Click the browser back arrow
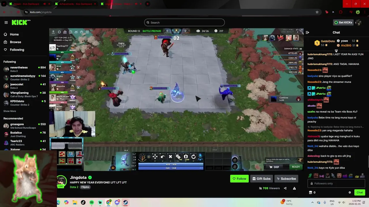Viewport: 369px width, 207px height. [4, 12]
